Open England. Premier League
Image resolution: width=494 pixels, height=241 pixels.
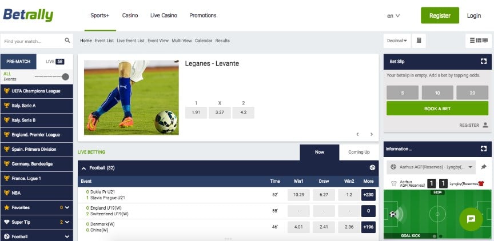click(37, 135)
